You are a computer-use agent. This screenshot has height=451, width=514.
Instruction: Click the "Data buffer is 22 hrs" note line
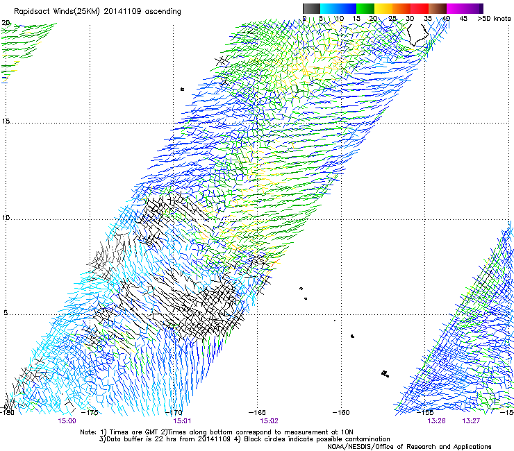tap(244, 439)
